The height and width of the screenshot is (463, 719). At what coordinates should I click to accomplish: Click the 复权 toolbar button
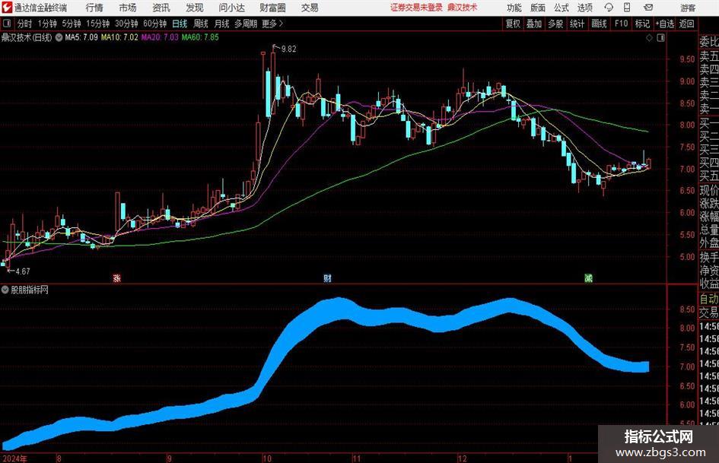coord(513,24)
